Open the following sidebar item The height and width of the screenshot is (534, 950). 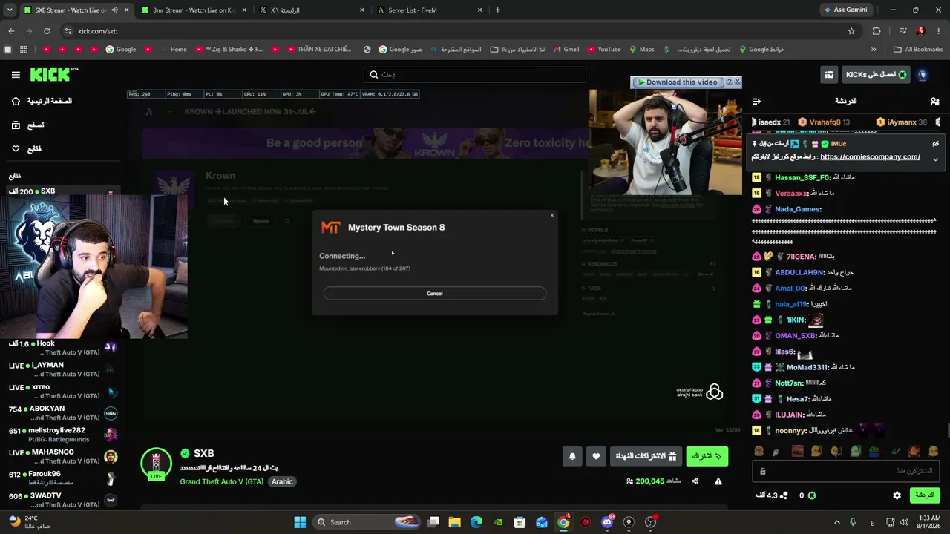pos(26,149)
